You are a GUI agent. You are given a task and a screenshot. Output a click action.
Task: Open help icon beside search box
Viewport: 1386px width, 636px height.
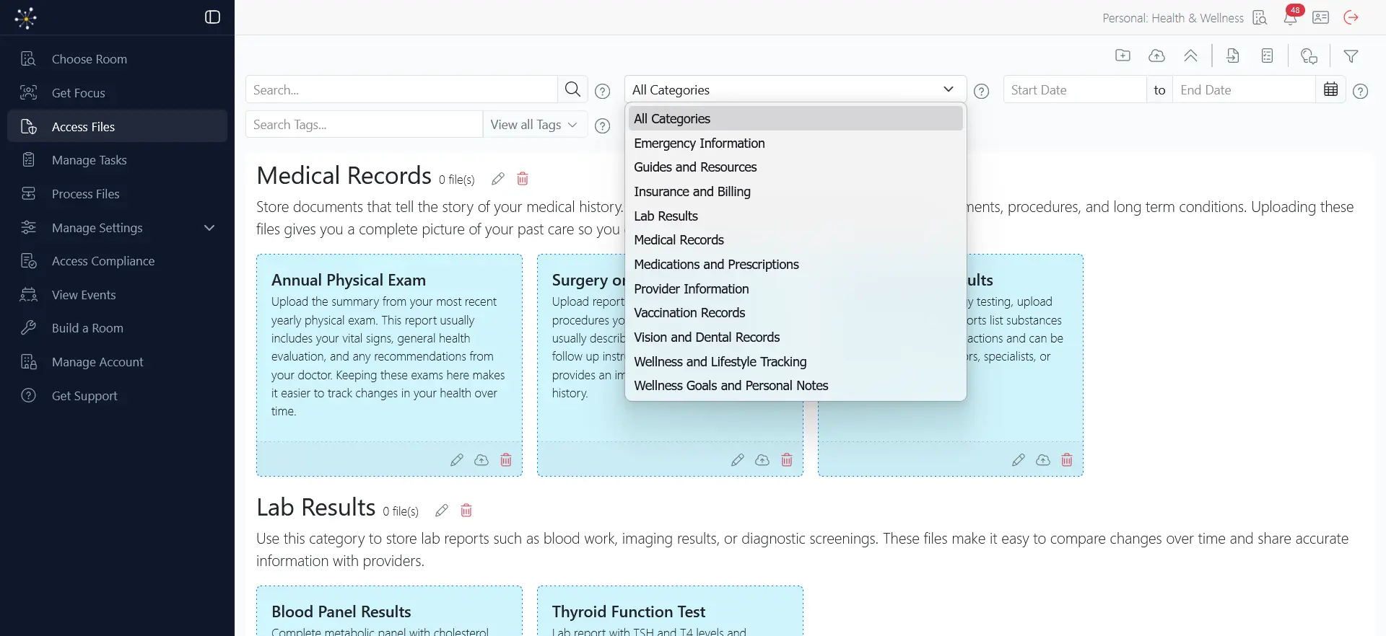(603, 91)
